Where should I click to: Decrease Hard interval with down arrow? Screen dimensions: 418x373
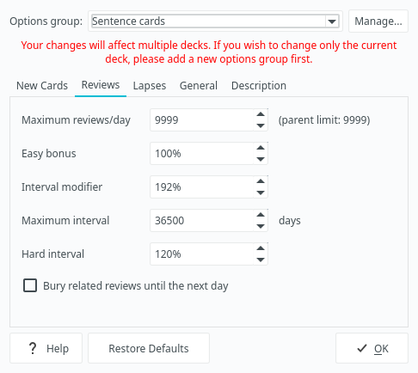(x=261, y=260)
